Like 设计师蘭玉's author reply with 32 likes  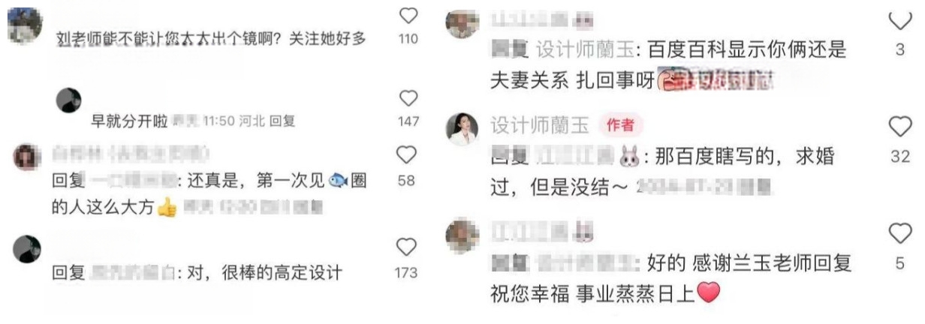900,127
